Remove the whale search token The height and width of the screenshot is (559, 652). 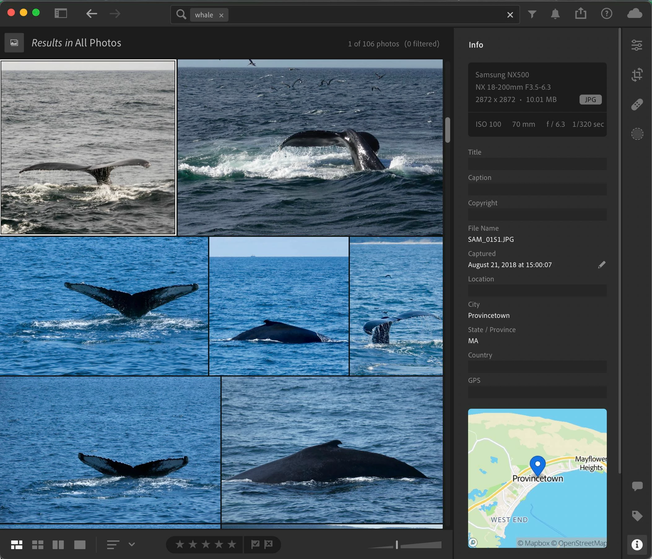pyautogui.click(x=221, y=15)
